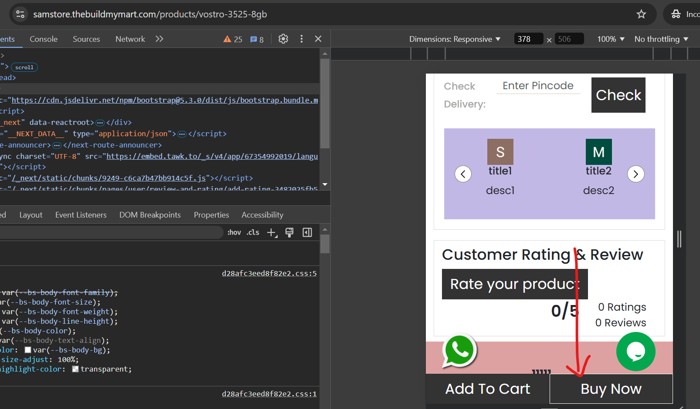Click the site information icon in address bar
This screenshot has height=409, width=700.
20,14
